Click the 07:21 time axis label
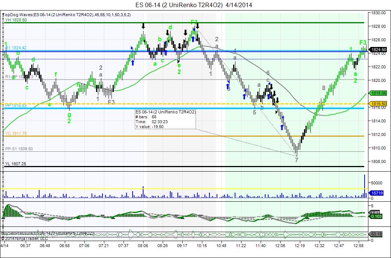 (104, 246)
